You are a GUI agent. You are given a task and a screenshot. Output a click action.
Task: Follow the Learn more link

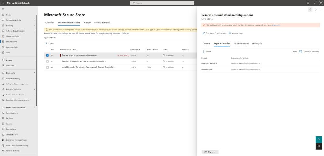click(x=276, y=25)
